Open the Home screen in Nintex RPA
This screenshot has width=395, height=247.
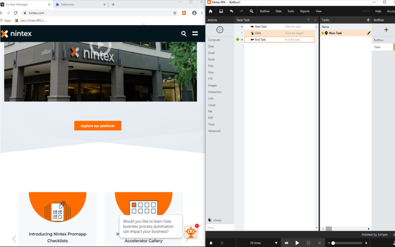(x=210, y=11)
